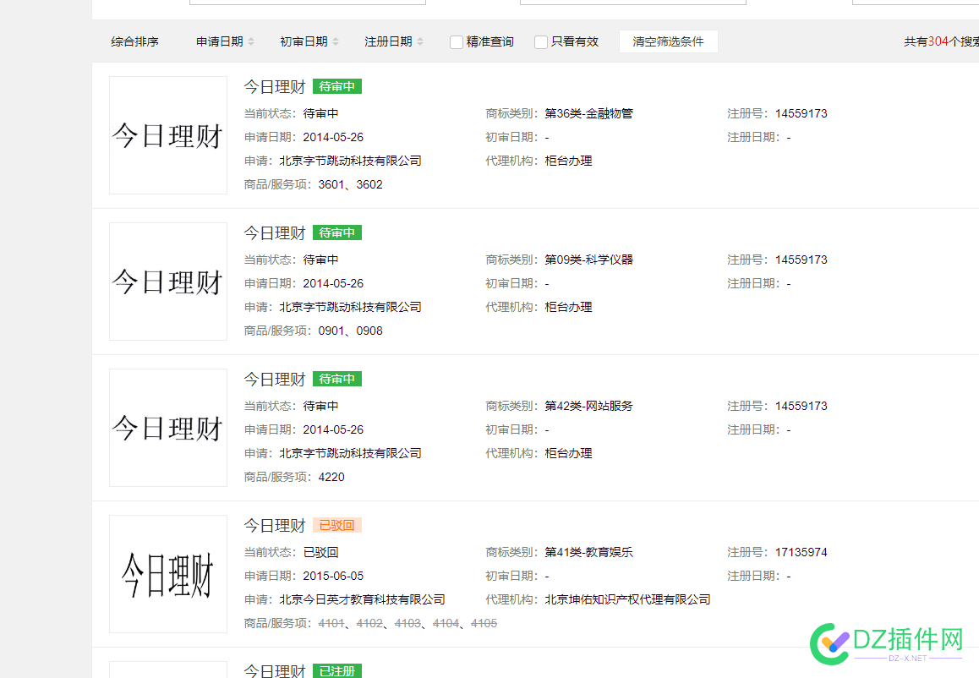
Task: Click 待审中 badge on 第36类 entry
Action: click(x=337, y=87)
